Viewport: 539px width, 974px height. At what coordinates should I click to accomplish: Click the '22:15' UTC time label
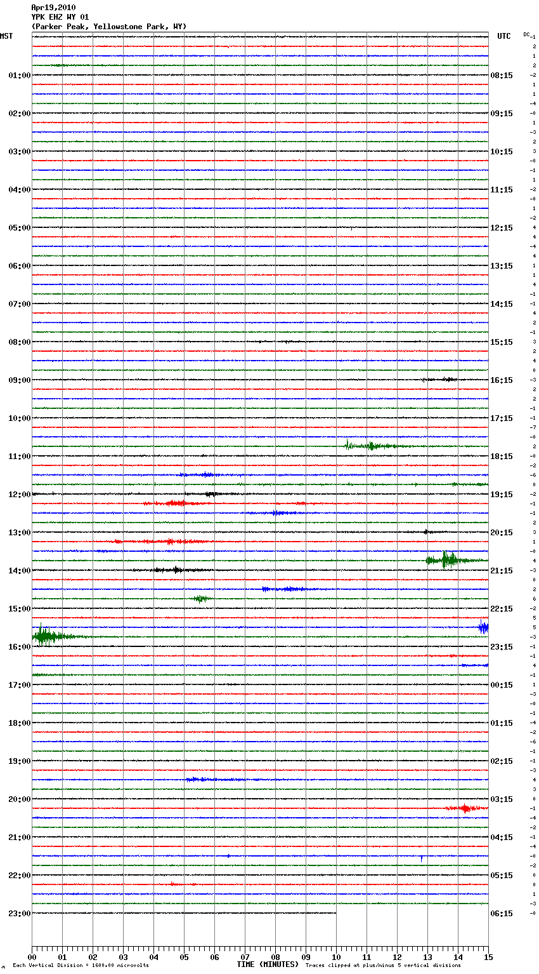point(502,609)
